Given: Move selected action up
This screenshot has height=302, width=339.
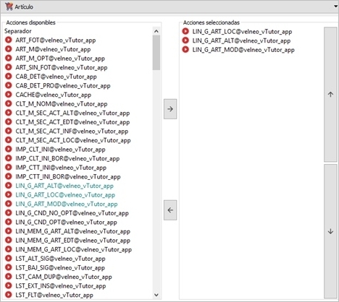Looking at the screenshot, I should pyautogui.click(x=330, y=95).
